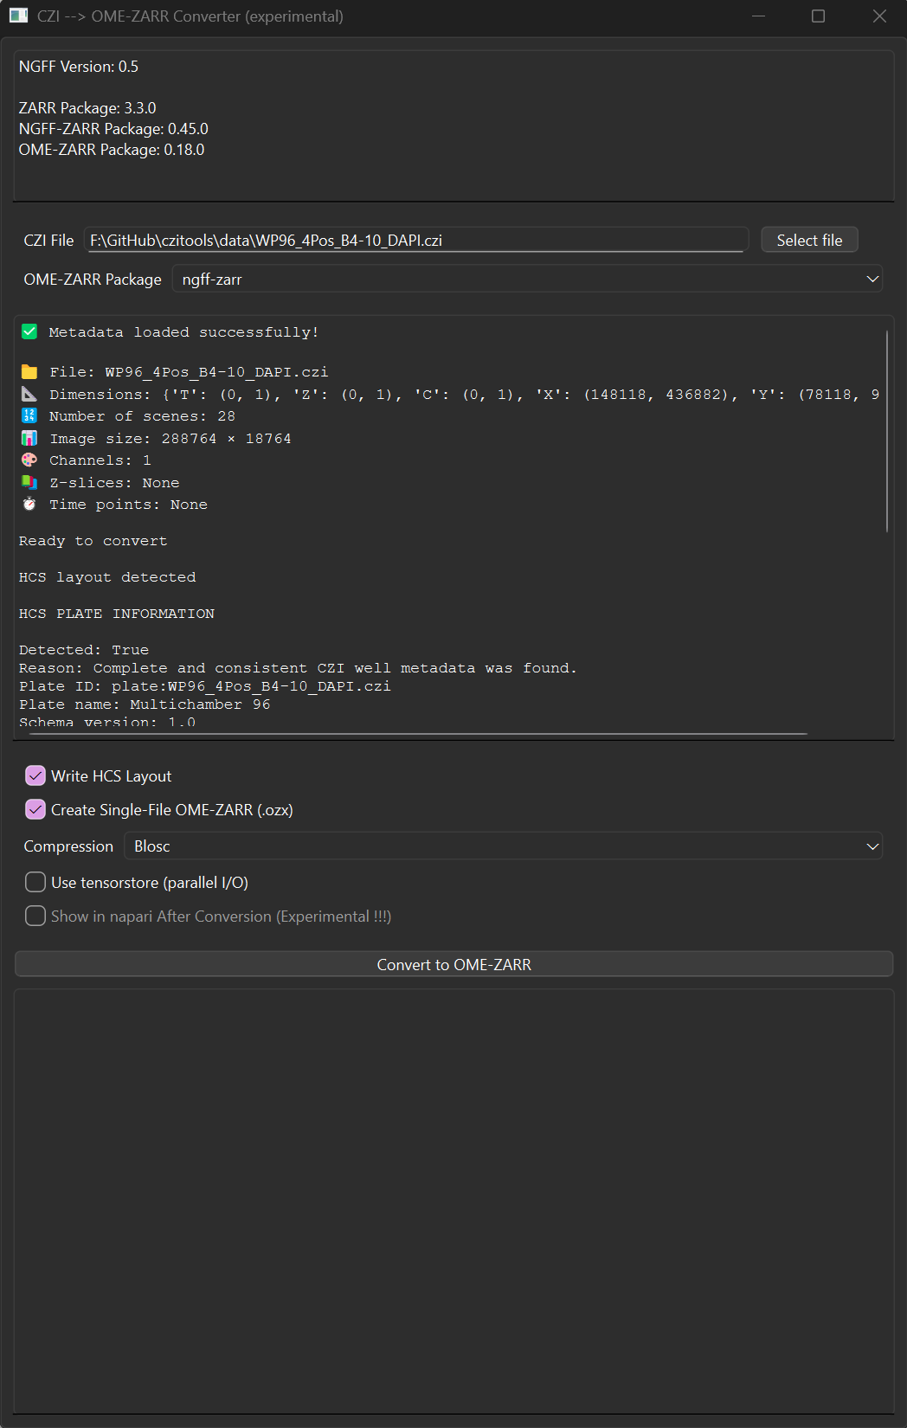Click the 'Reason: Complete and consistent' line
Viewport: 907px width, 1428px height.
coord(298,668)
